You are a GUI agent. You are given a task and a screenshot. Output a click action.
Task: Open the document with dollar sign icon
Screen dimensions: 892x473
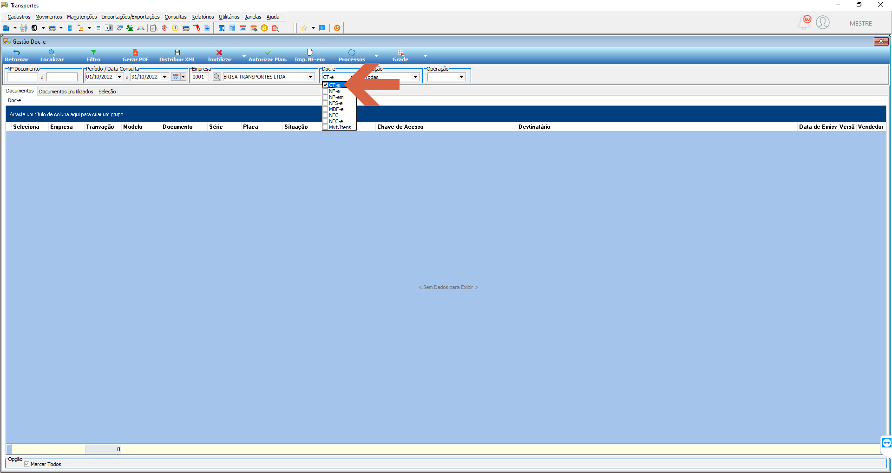(x=109, y=28)
